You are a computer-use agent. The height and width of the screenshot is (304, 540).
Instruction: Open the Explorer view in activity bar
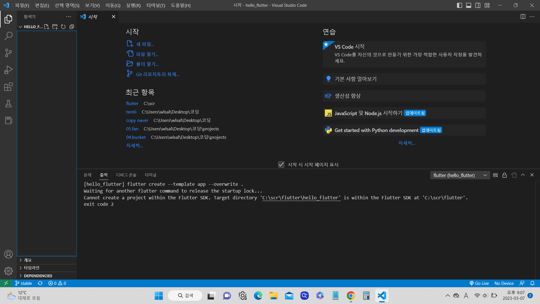click(x=8, y=19)
